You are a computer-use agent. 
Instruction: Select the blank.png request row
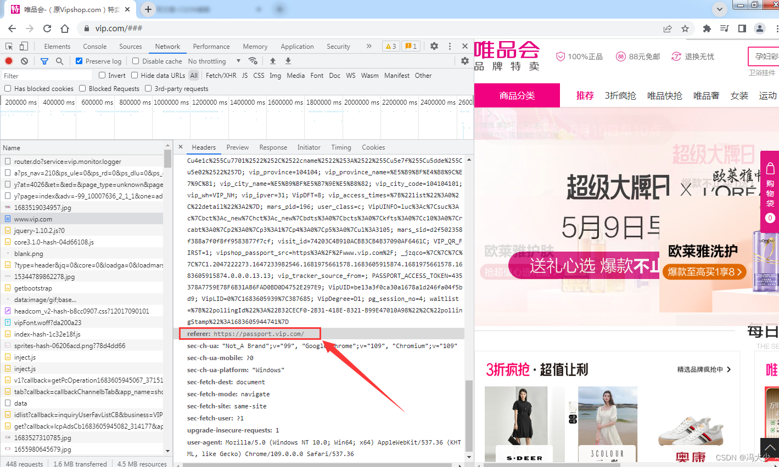tap(82, 253)
